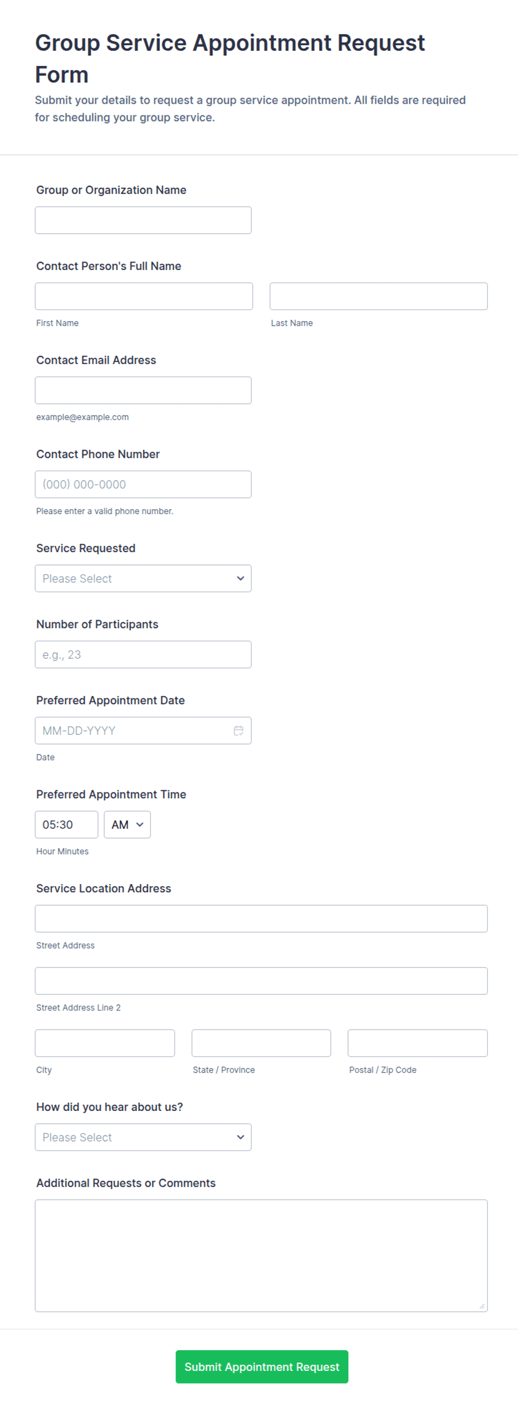518x1411 pixels.
Task: Open the AM/PM selector
Action: pyautogui.click(x=128, y=824)
